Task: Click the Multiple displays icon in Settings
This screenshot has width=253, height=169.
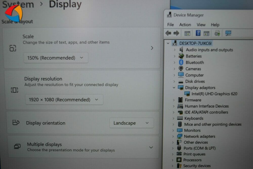Action: 17,146
